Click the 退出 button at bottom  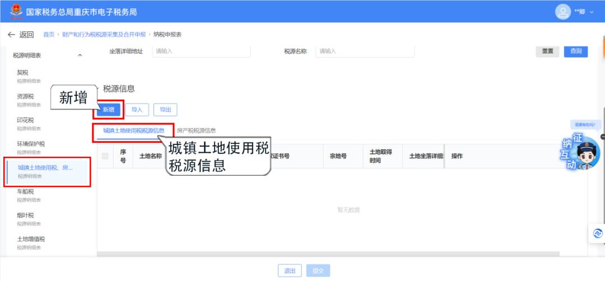pos(290,270)
